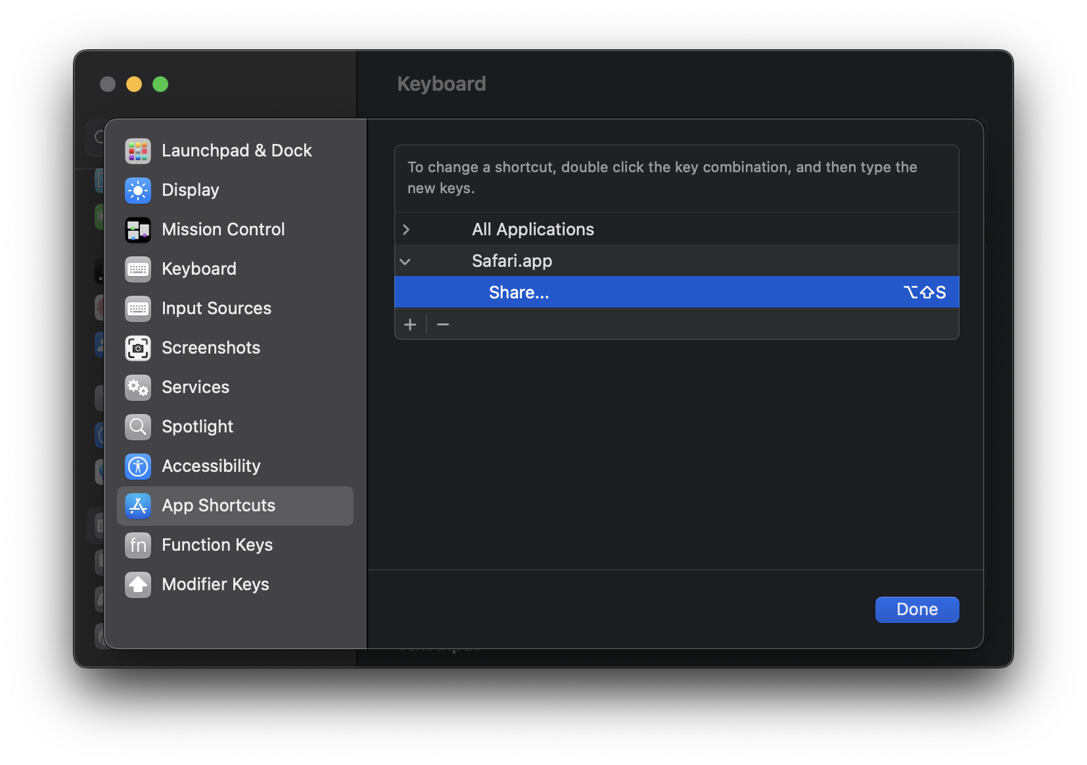Select the Share... shortcut entry
The height and width of the screenshot is (765, 1087).
click(677, 292)
